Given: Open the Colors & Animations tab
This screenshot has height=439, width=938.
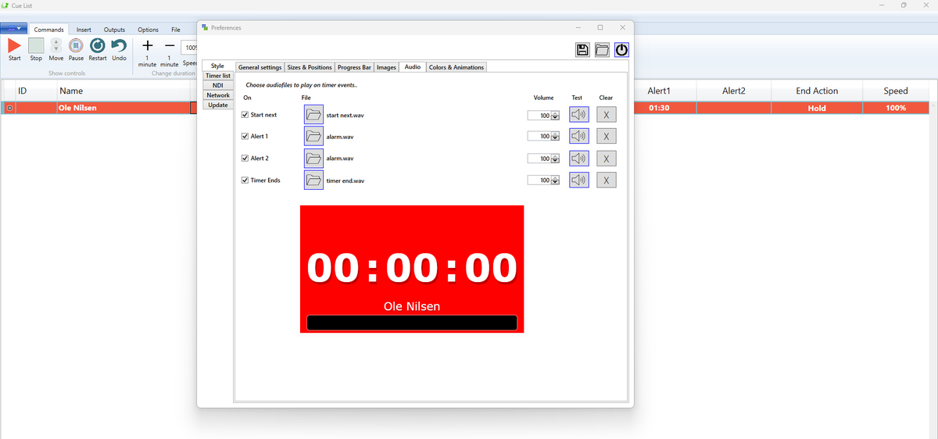Looking at the screenshot, I should [x=456, y=67].
